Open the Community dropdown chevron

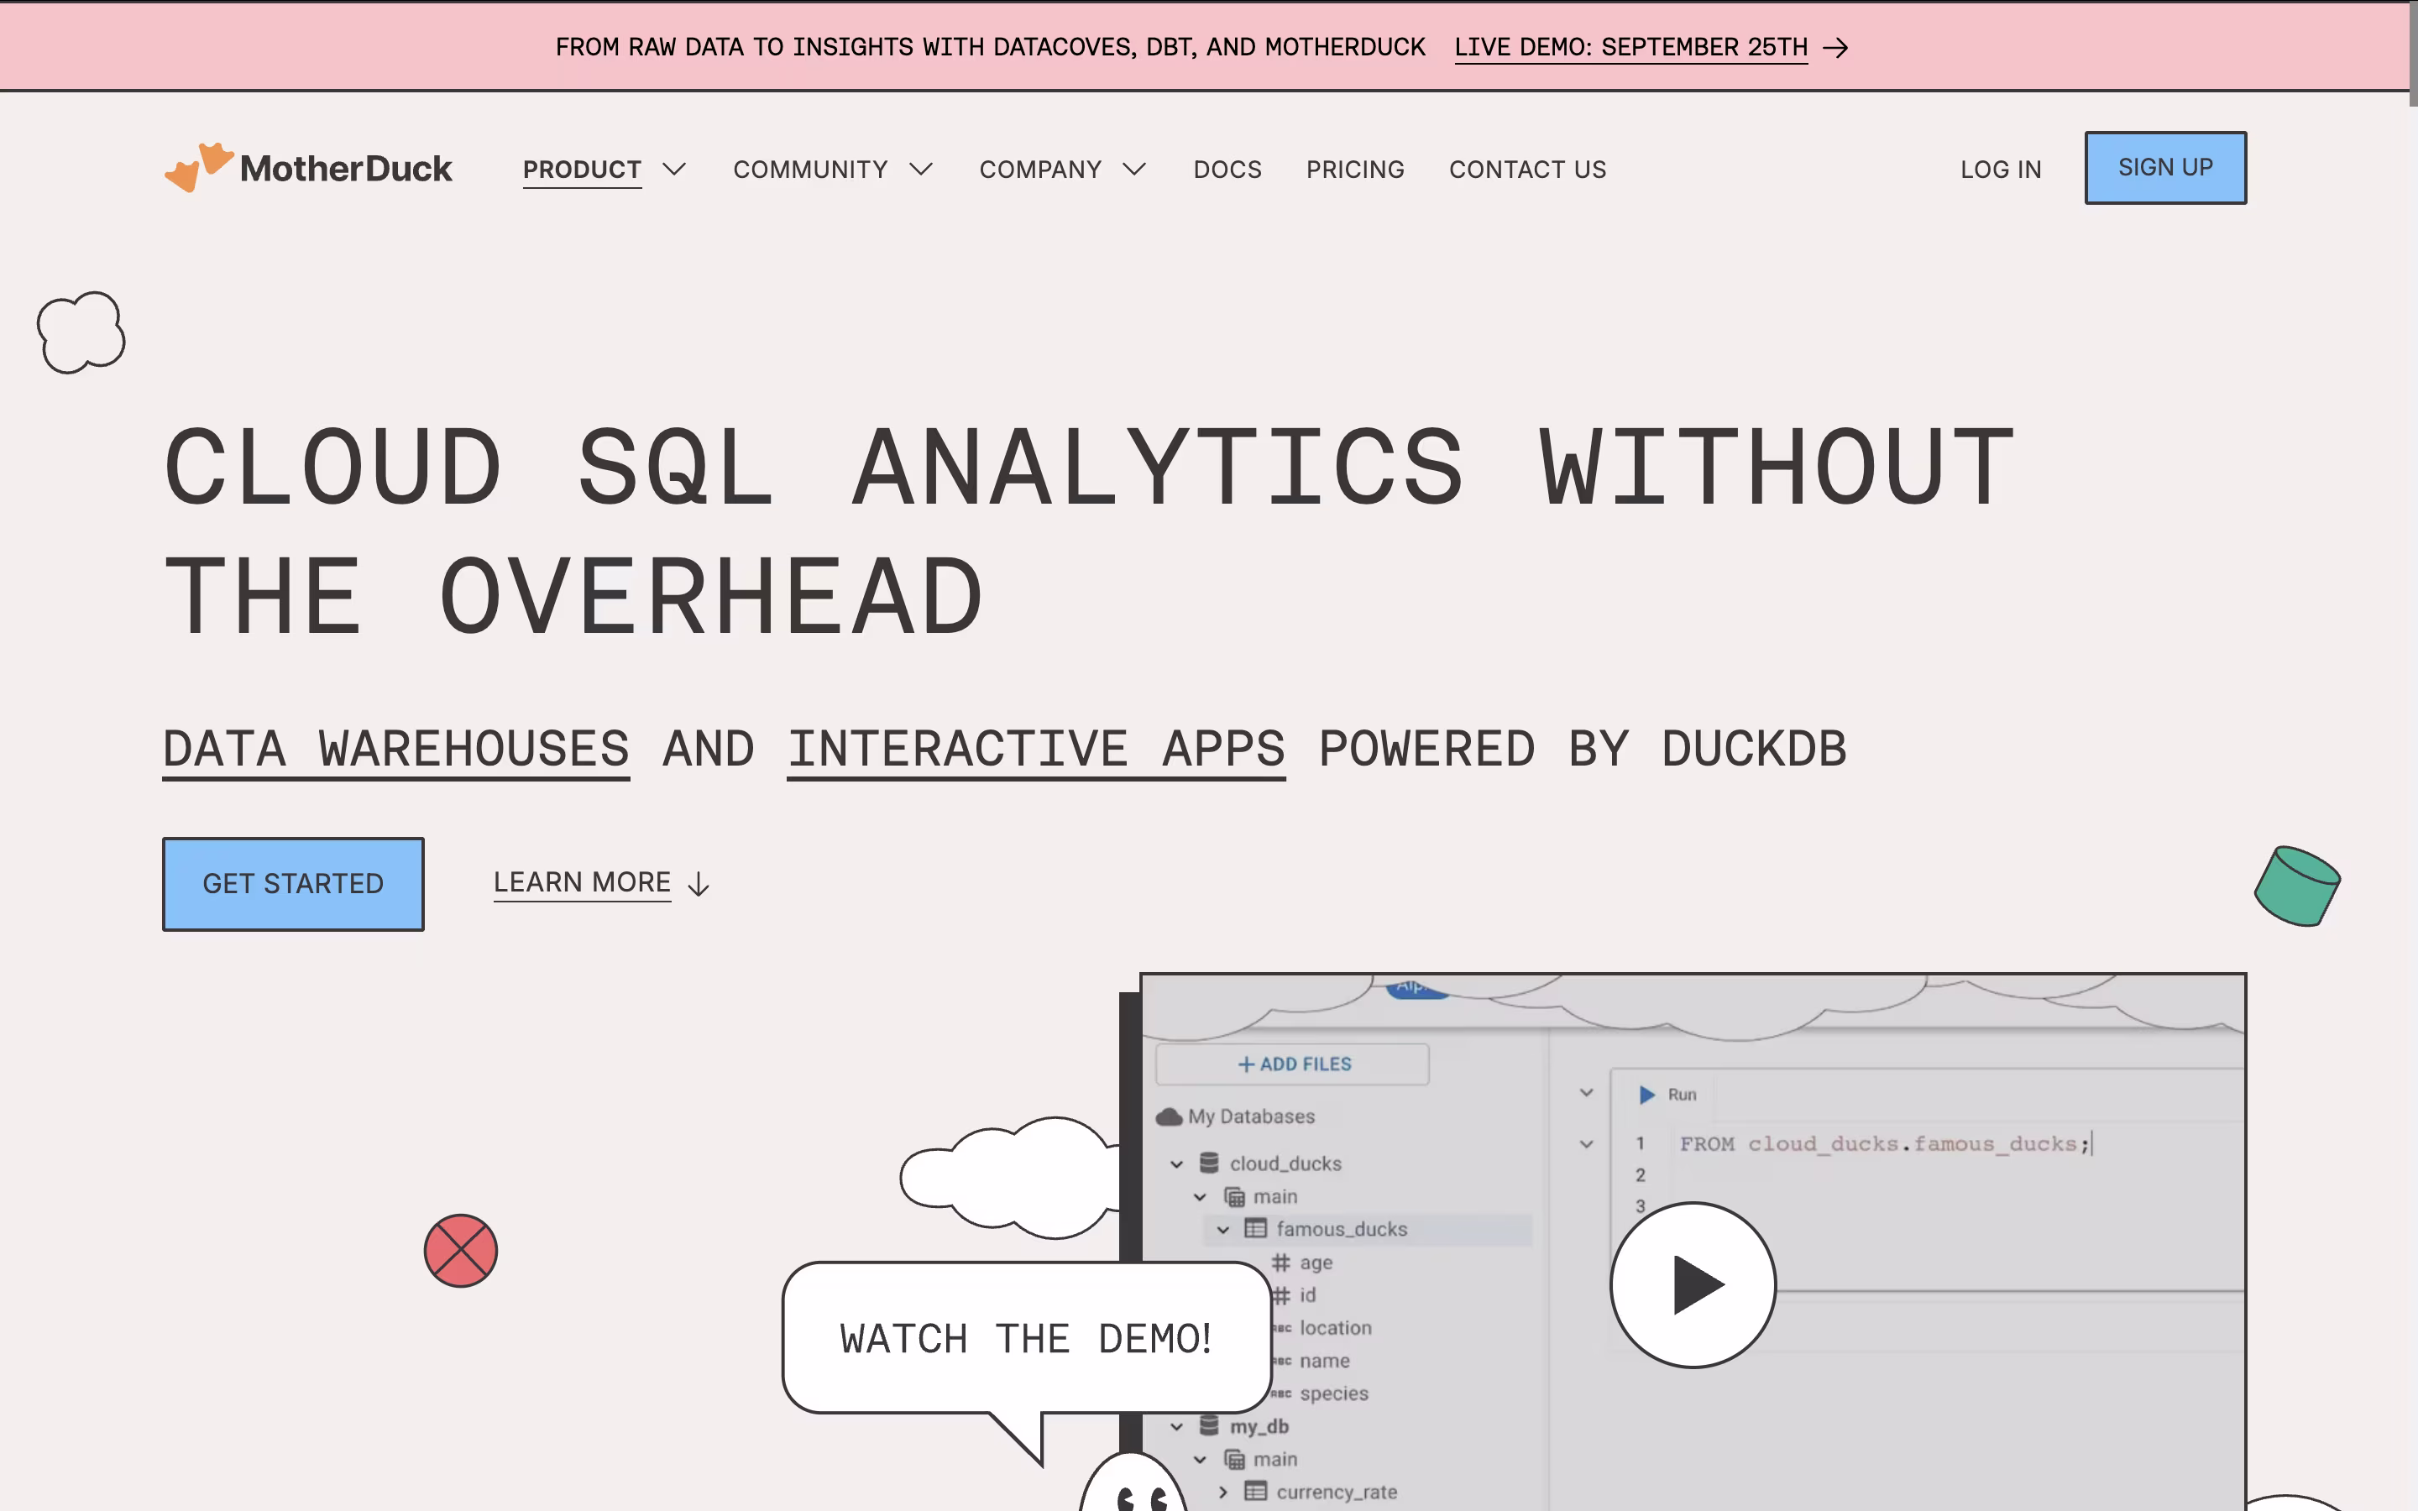coord(921,169)
